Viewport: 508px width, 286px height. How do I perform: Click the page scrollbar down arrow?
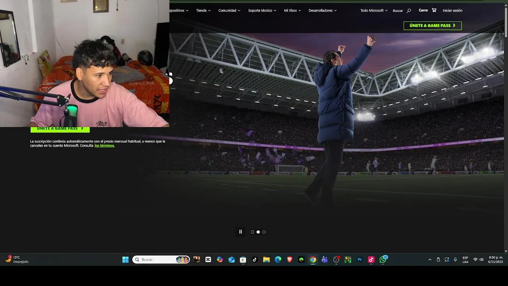coord(506,251)
